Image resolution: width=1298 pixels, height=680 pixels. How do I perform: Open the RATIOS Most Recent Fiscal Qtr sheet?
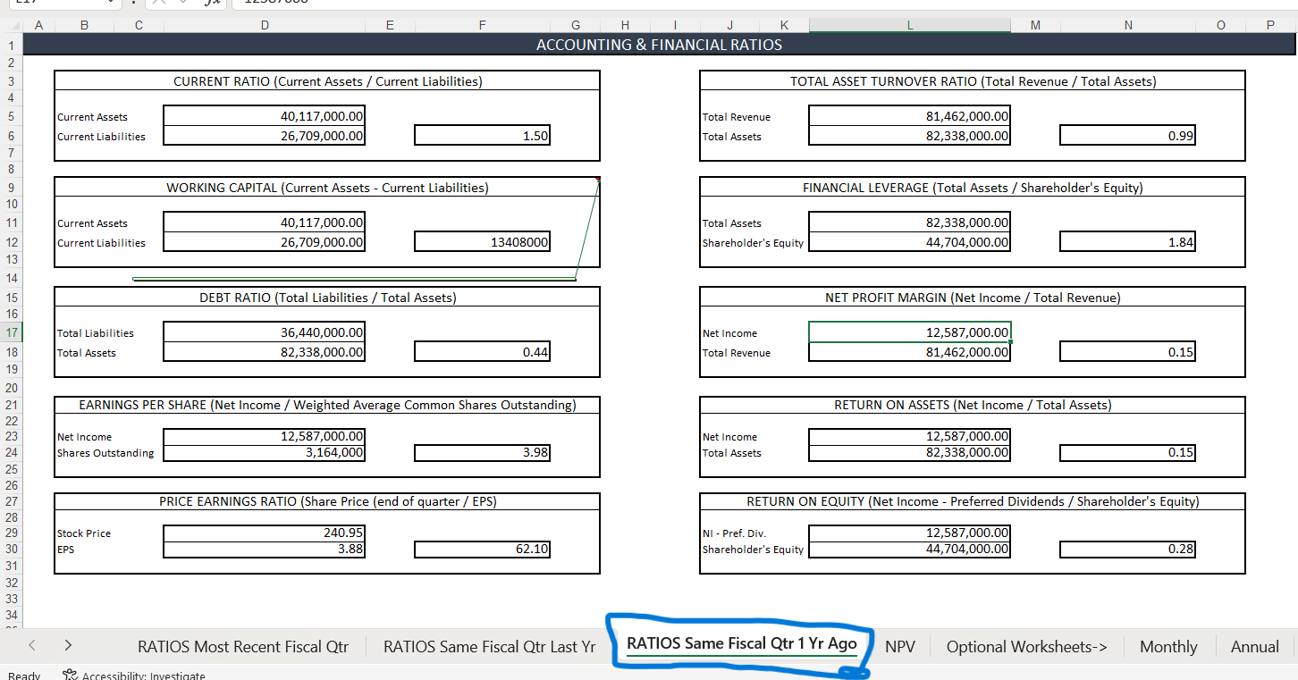(243, 646)
